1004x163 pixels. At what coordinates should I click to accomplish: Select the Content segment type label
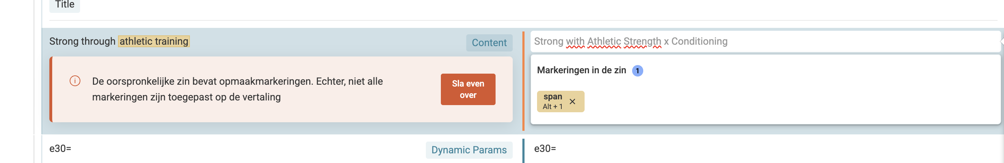click(489, 43)
